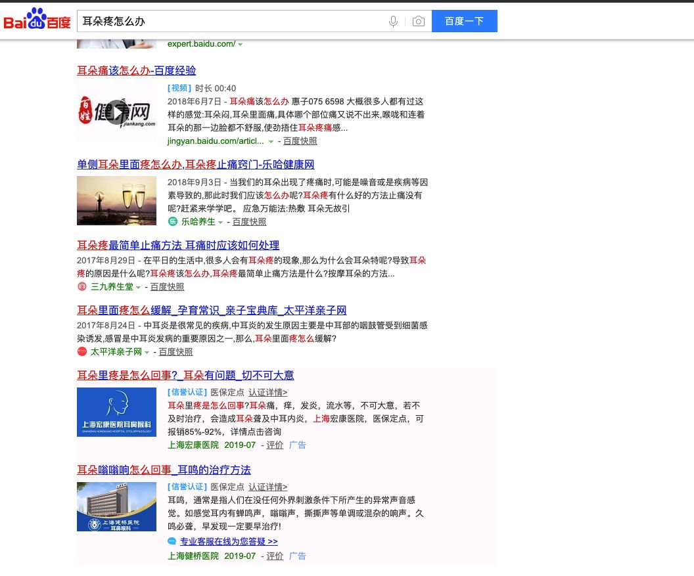
Task: Open 百度快照 for the 三九养生堂 result
Action: pos(168,286)
